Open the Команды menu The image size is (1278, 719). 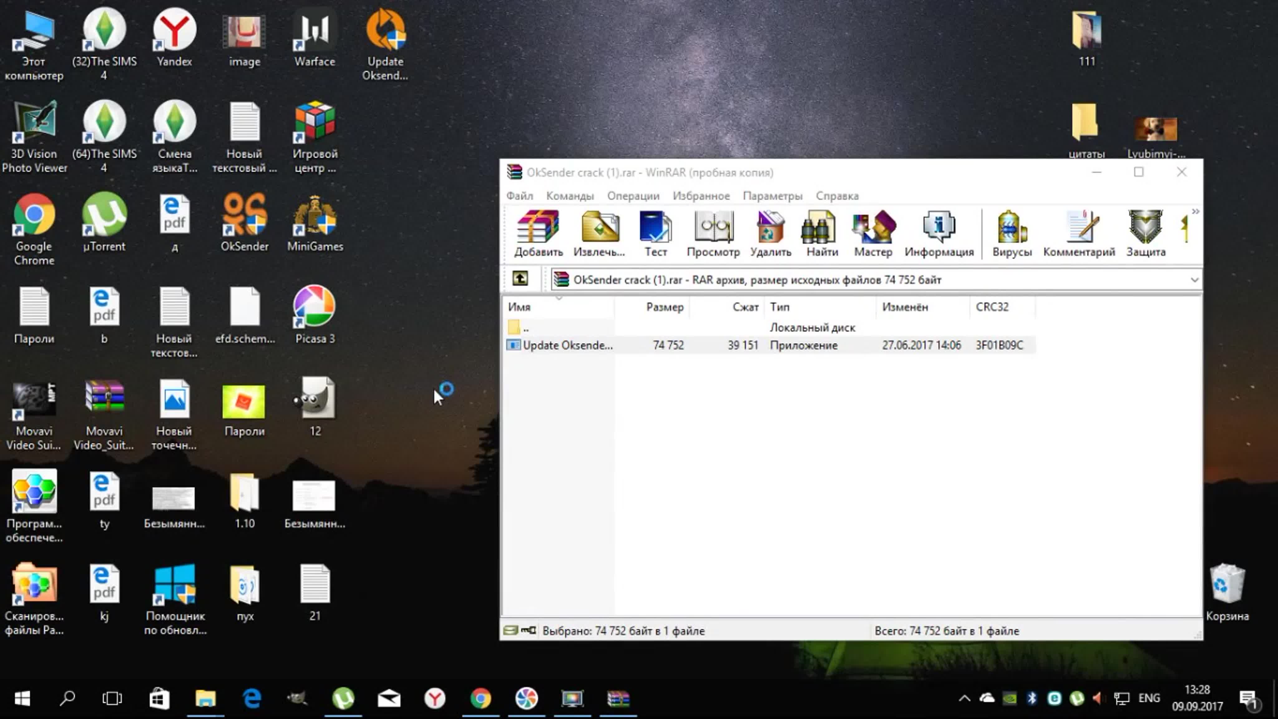[570, 196]
